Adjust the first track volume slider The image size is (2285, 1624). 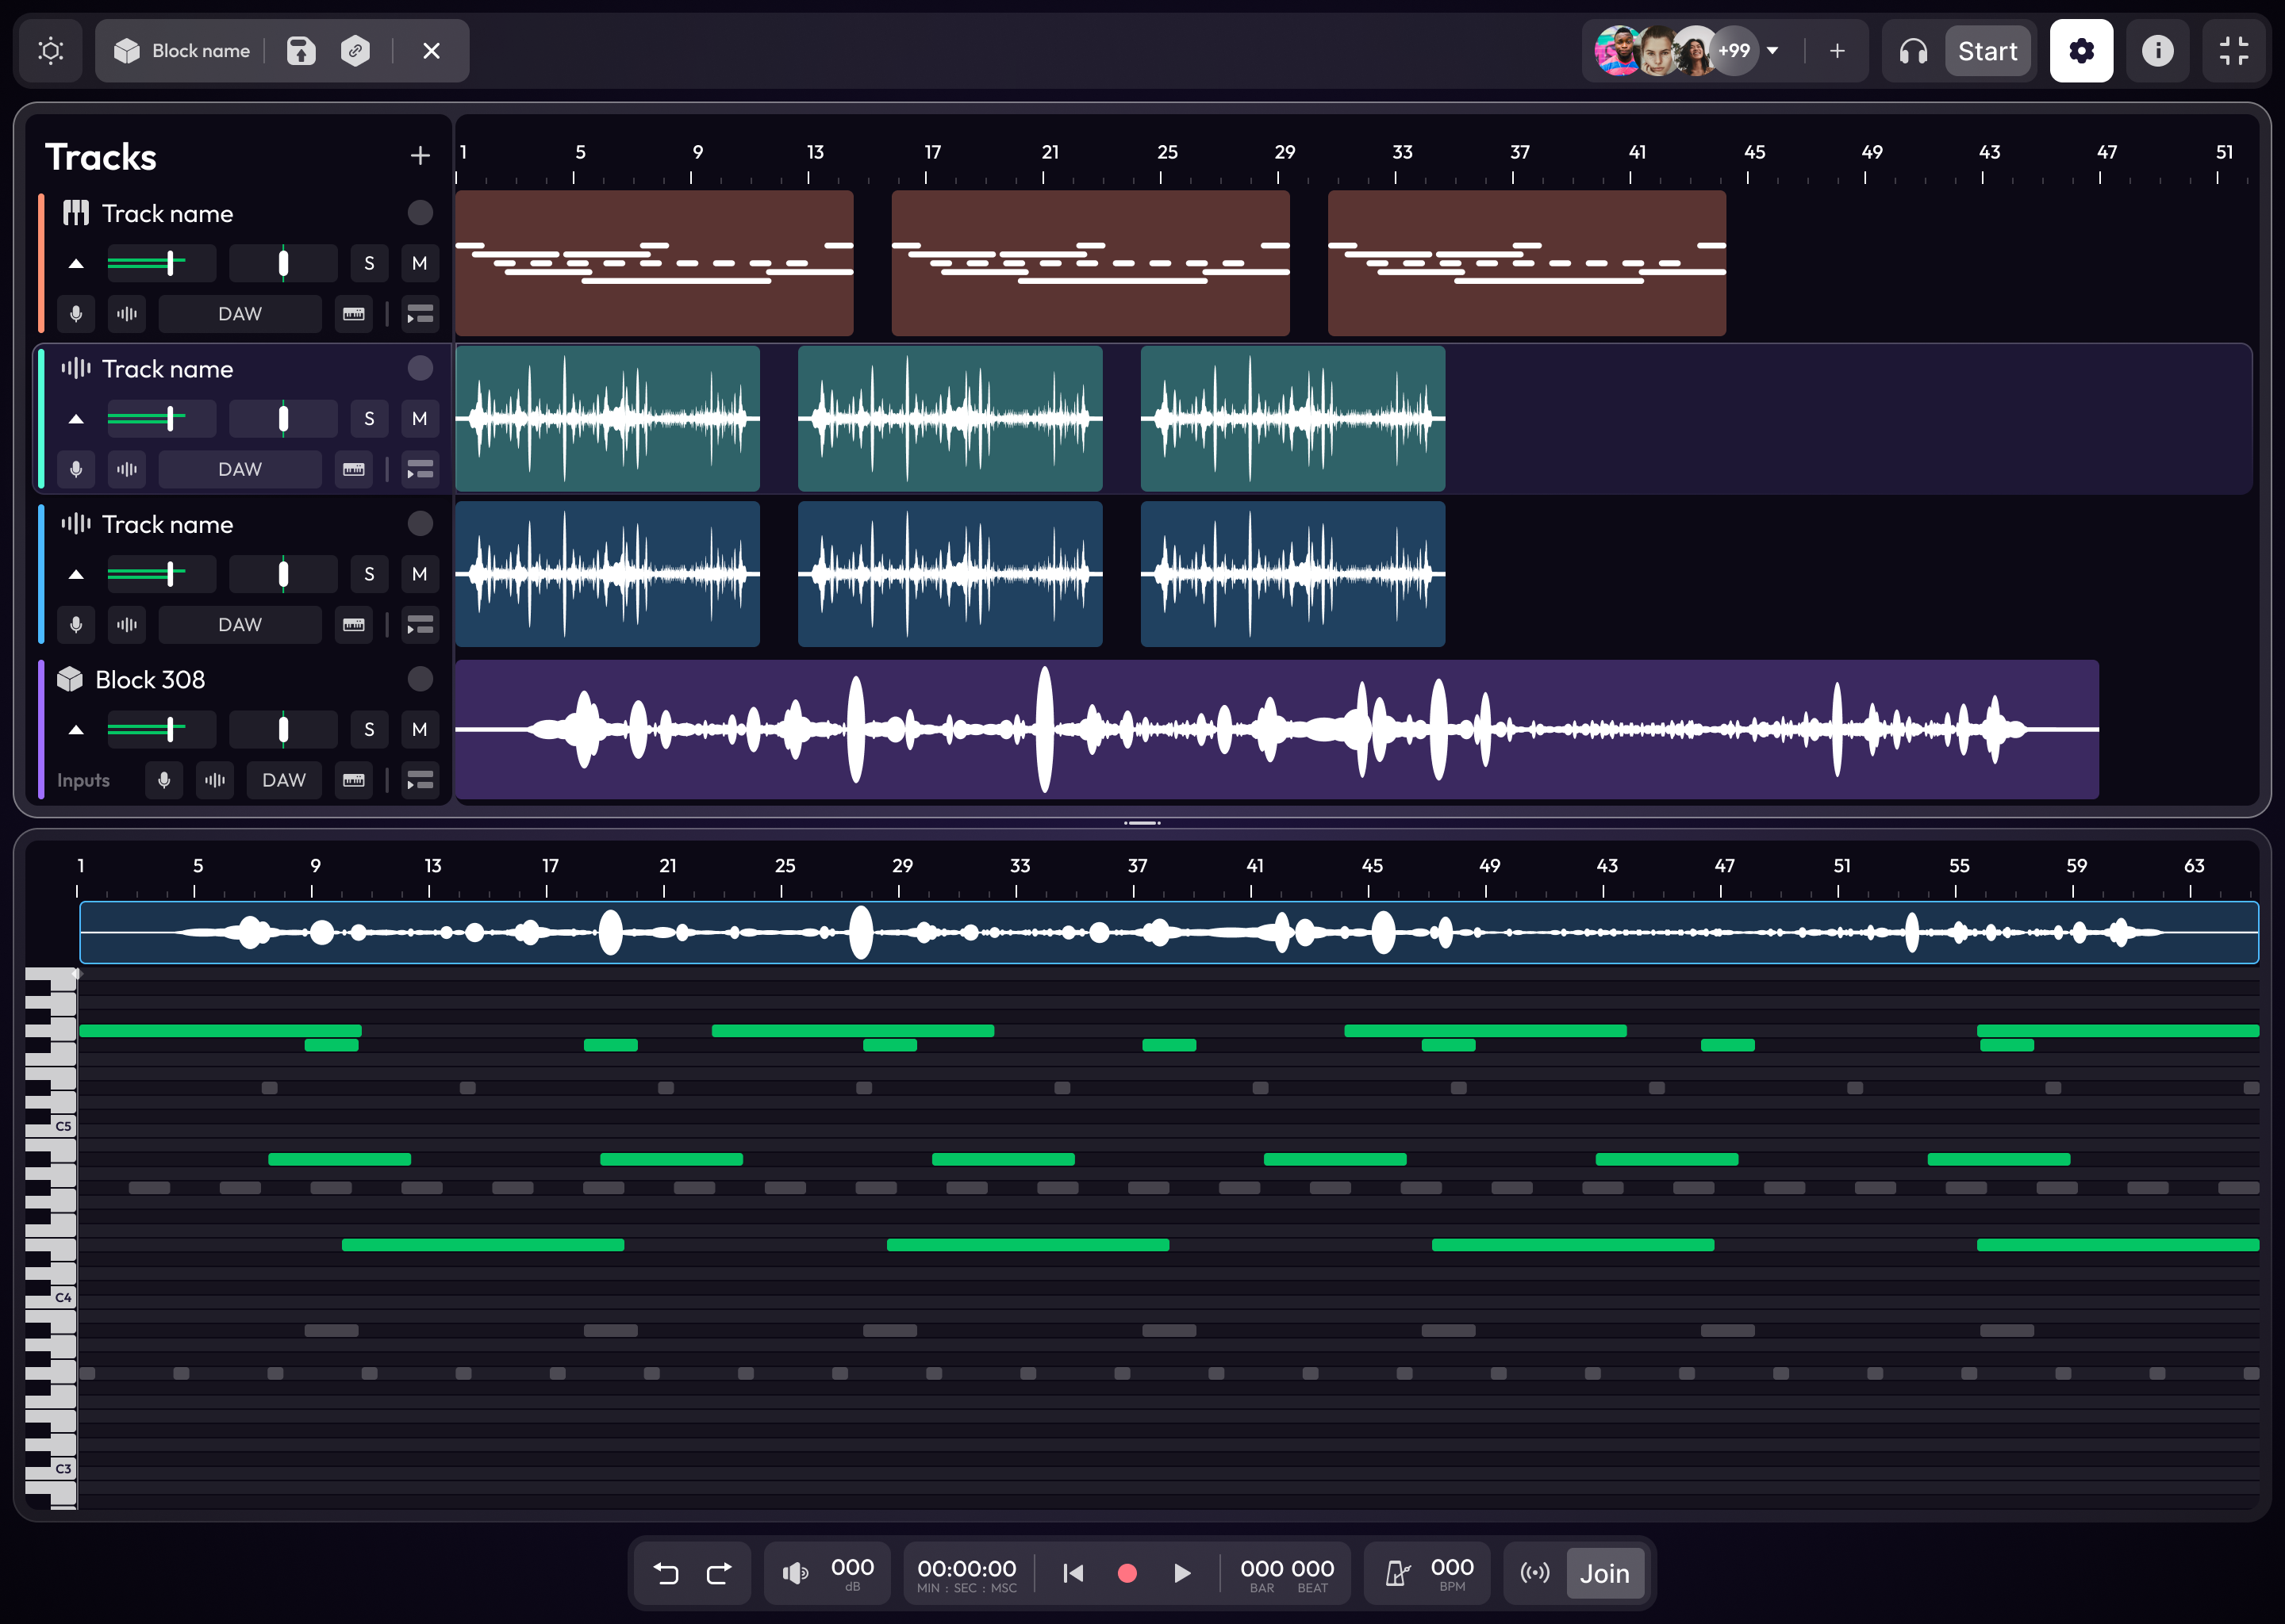coord(160,263)
